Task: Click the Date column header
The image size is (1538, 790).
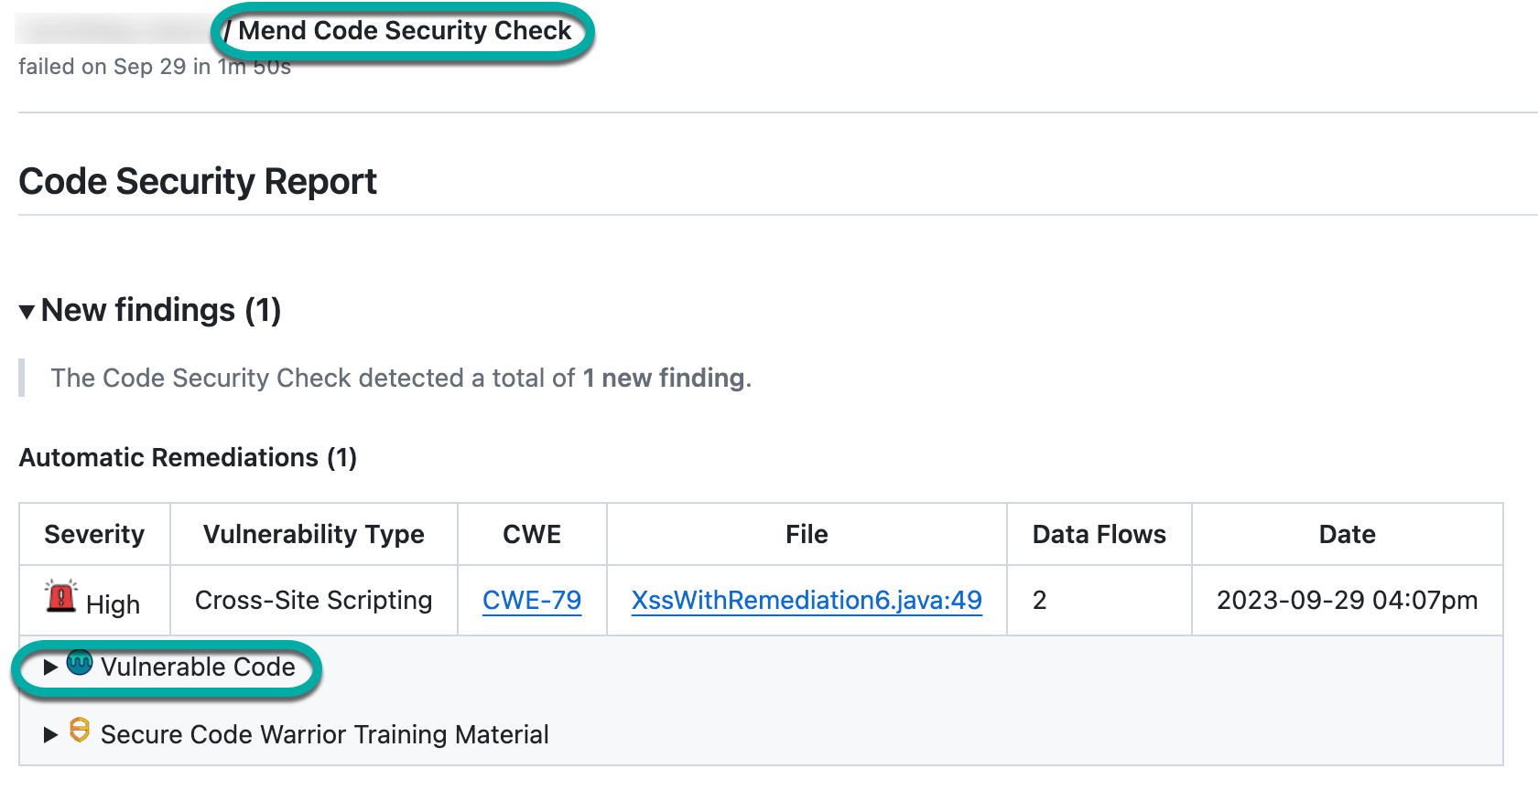Action: [x=1347, y=534]
